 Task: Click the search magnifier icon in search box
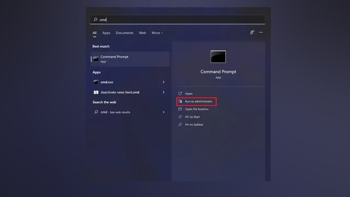95,20
